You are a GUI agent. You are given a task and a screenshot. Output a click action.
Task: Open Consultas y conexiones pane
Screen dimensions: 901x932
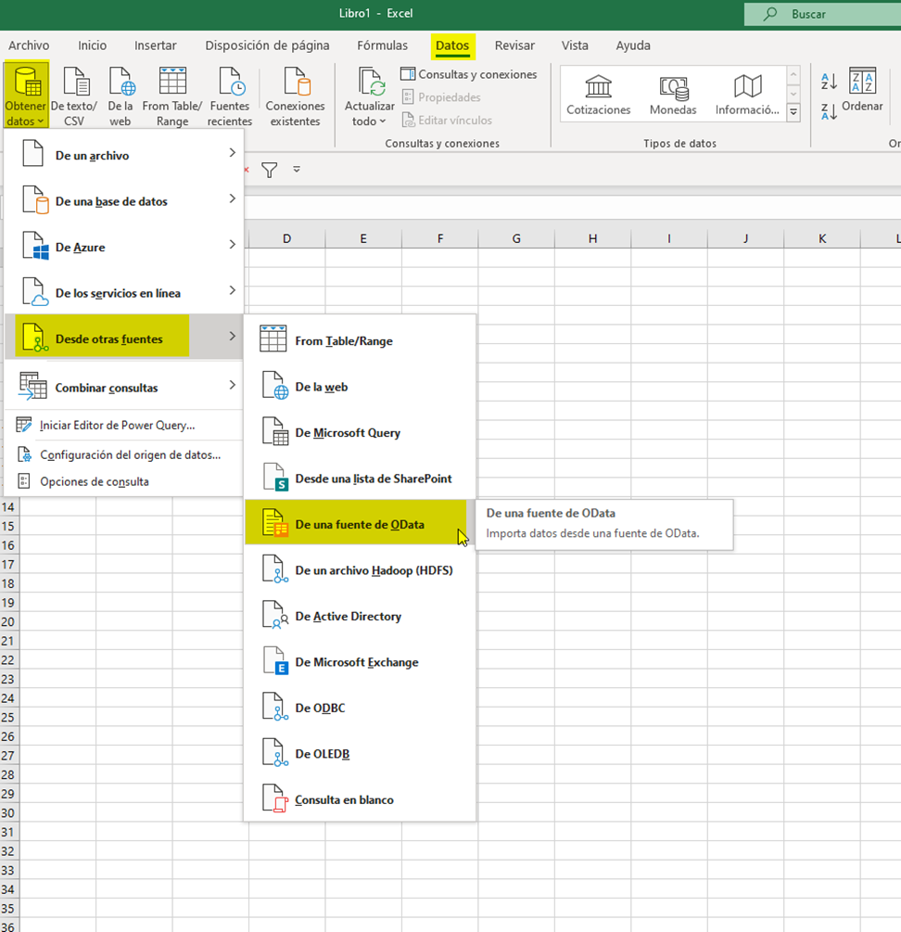[x=469, y=74]
